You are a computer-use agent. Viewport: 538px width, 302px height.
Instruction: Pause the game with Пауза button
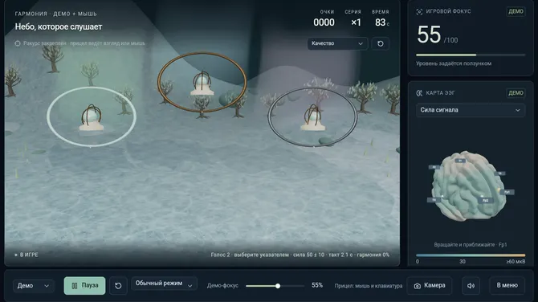[x=85, y=285]
